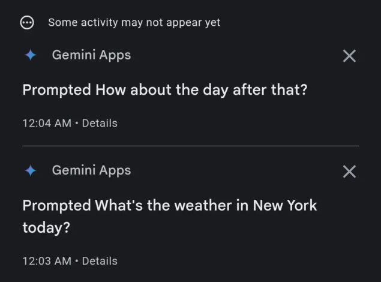Click the Gemini sparkle icon above 'How about' prompt

pyautogui.click(x=31, y=55)
